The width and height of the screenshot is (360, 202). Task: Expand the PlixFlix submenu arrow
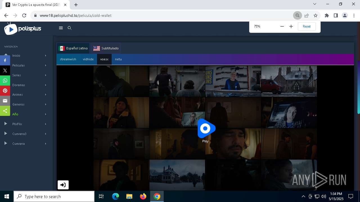pos(46,124)
